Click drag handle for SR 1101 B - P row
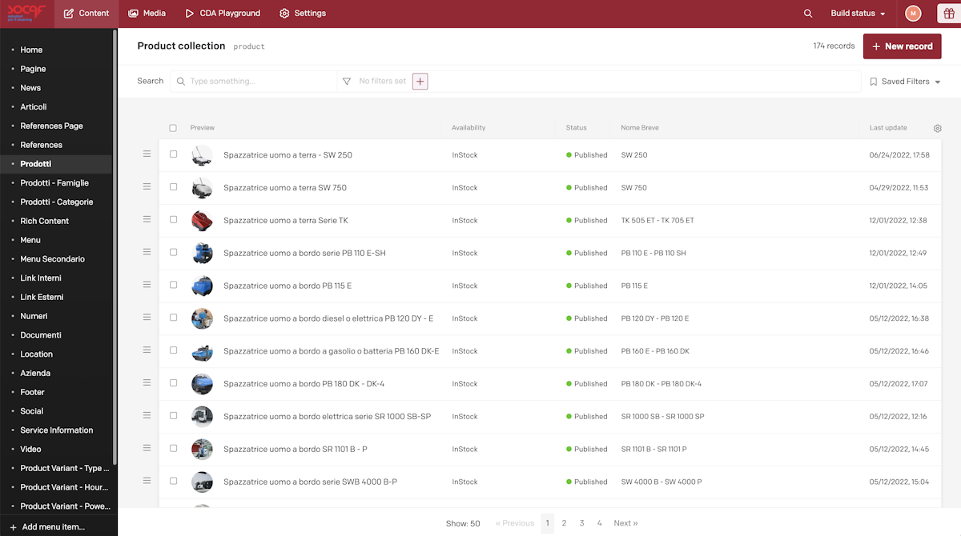Viewport: 961px width, 536px height. click(147, 448)
